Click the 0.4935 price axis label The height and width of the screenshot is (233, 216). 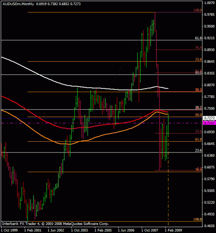click(209, 214)
